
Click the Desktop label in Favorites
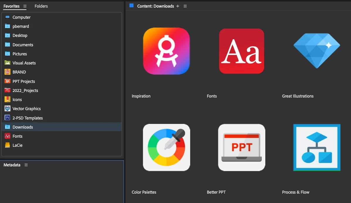pos(20,35)
